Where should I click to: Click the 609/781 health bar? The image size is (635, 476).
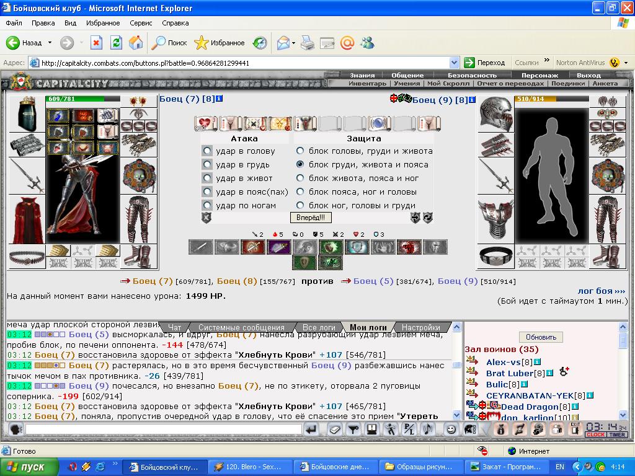83,99
